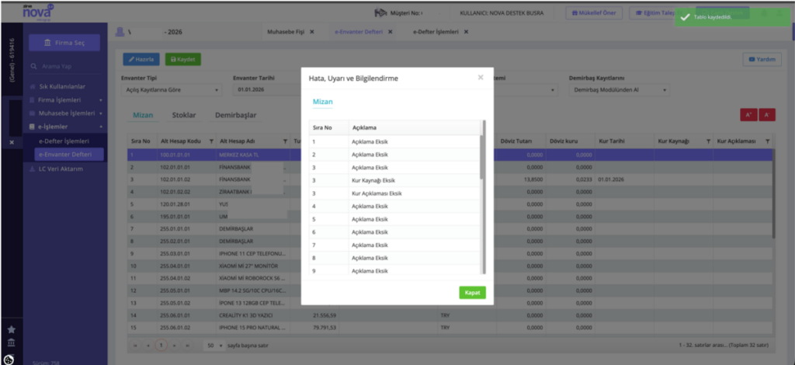Image resolution: width=795 pixels, height=365 pixels.
Task: Select the Mizan tab in the dialog
Action: pos(322,102)
